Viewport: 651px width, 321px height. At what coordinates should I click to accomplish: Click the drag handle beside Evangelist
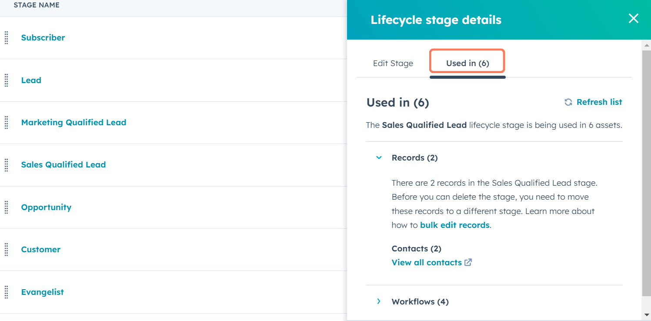click(x=6, y=292)
